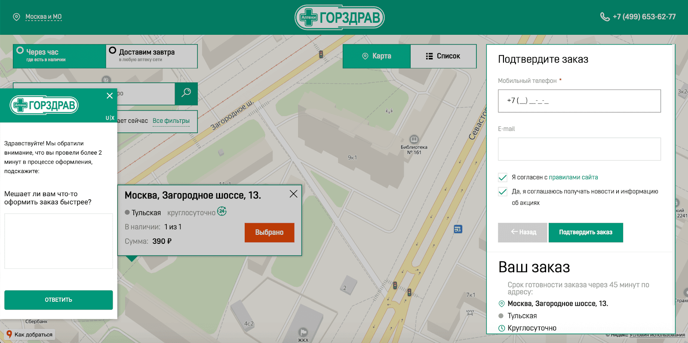This screenshot has height=343, width=688.
Task: Uncheck the site rules agreement checkbox
Action: tap(502, 177)
